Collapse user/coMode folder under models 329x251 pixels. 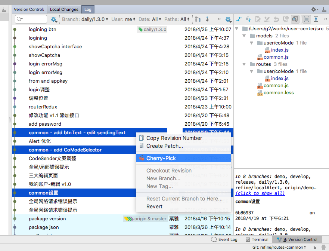pyautogui.click(x=252, y=43)
